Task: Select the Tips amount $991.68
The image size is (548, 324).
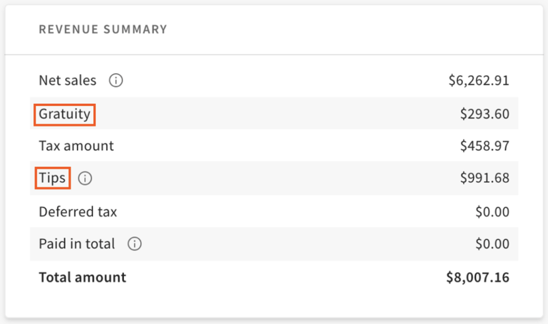Action: [x=484, y=178]
